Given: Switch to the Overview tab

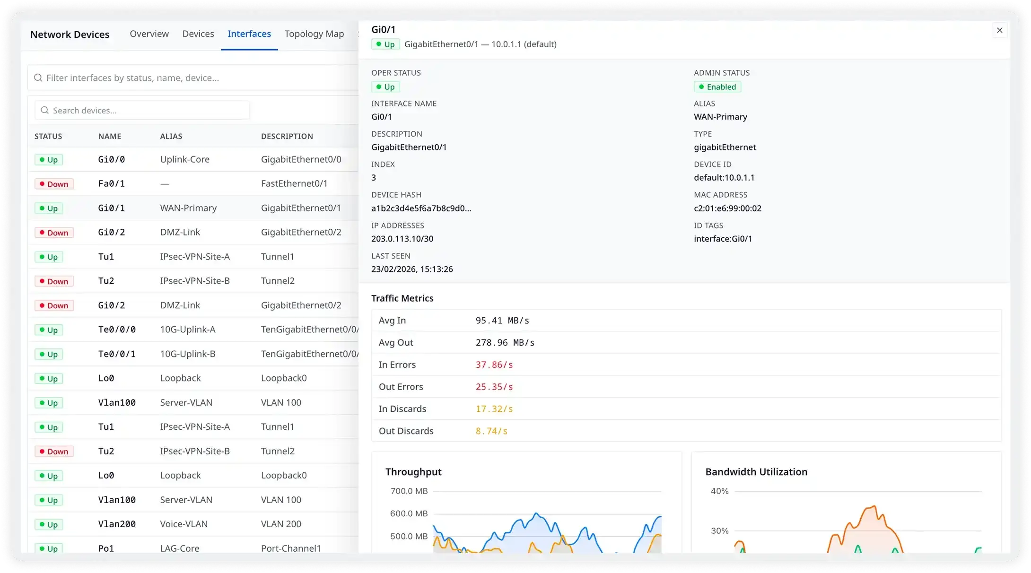Looking at the screenshot, I should click(149, 34).
